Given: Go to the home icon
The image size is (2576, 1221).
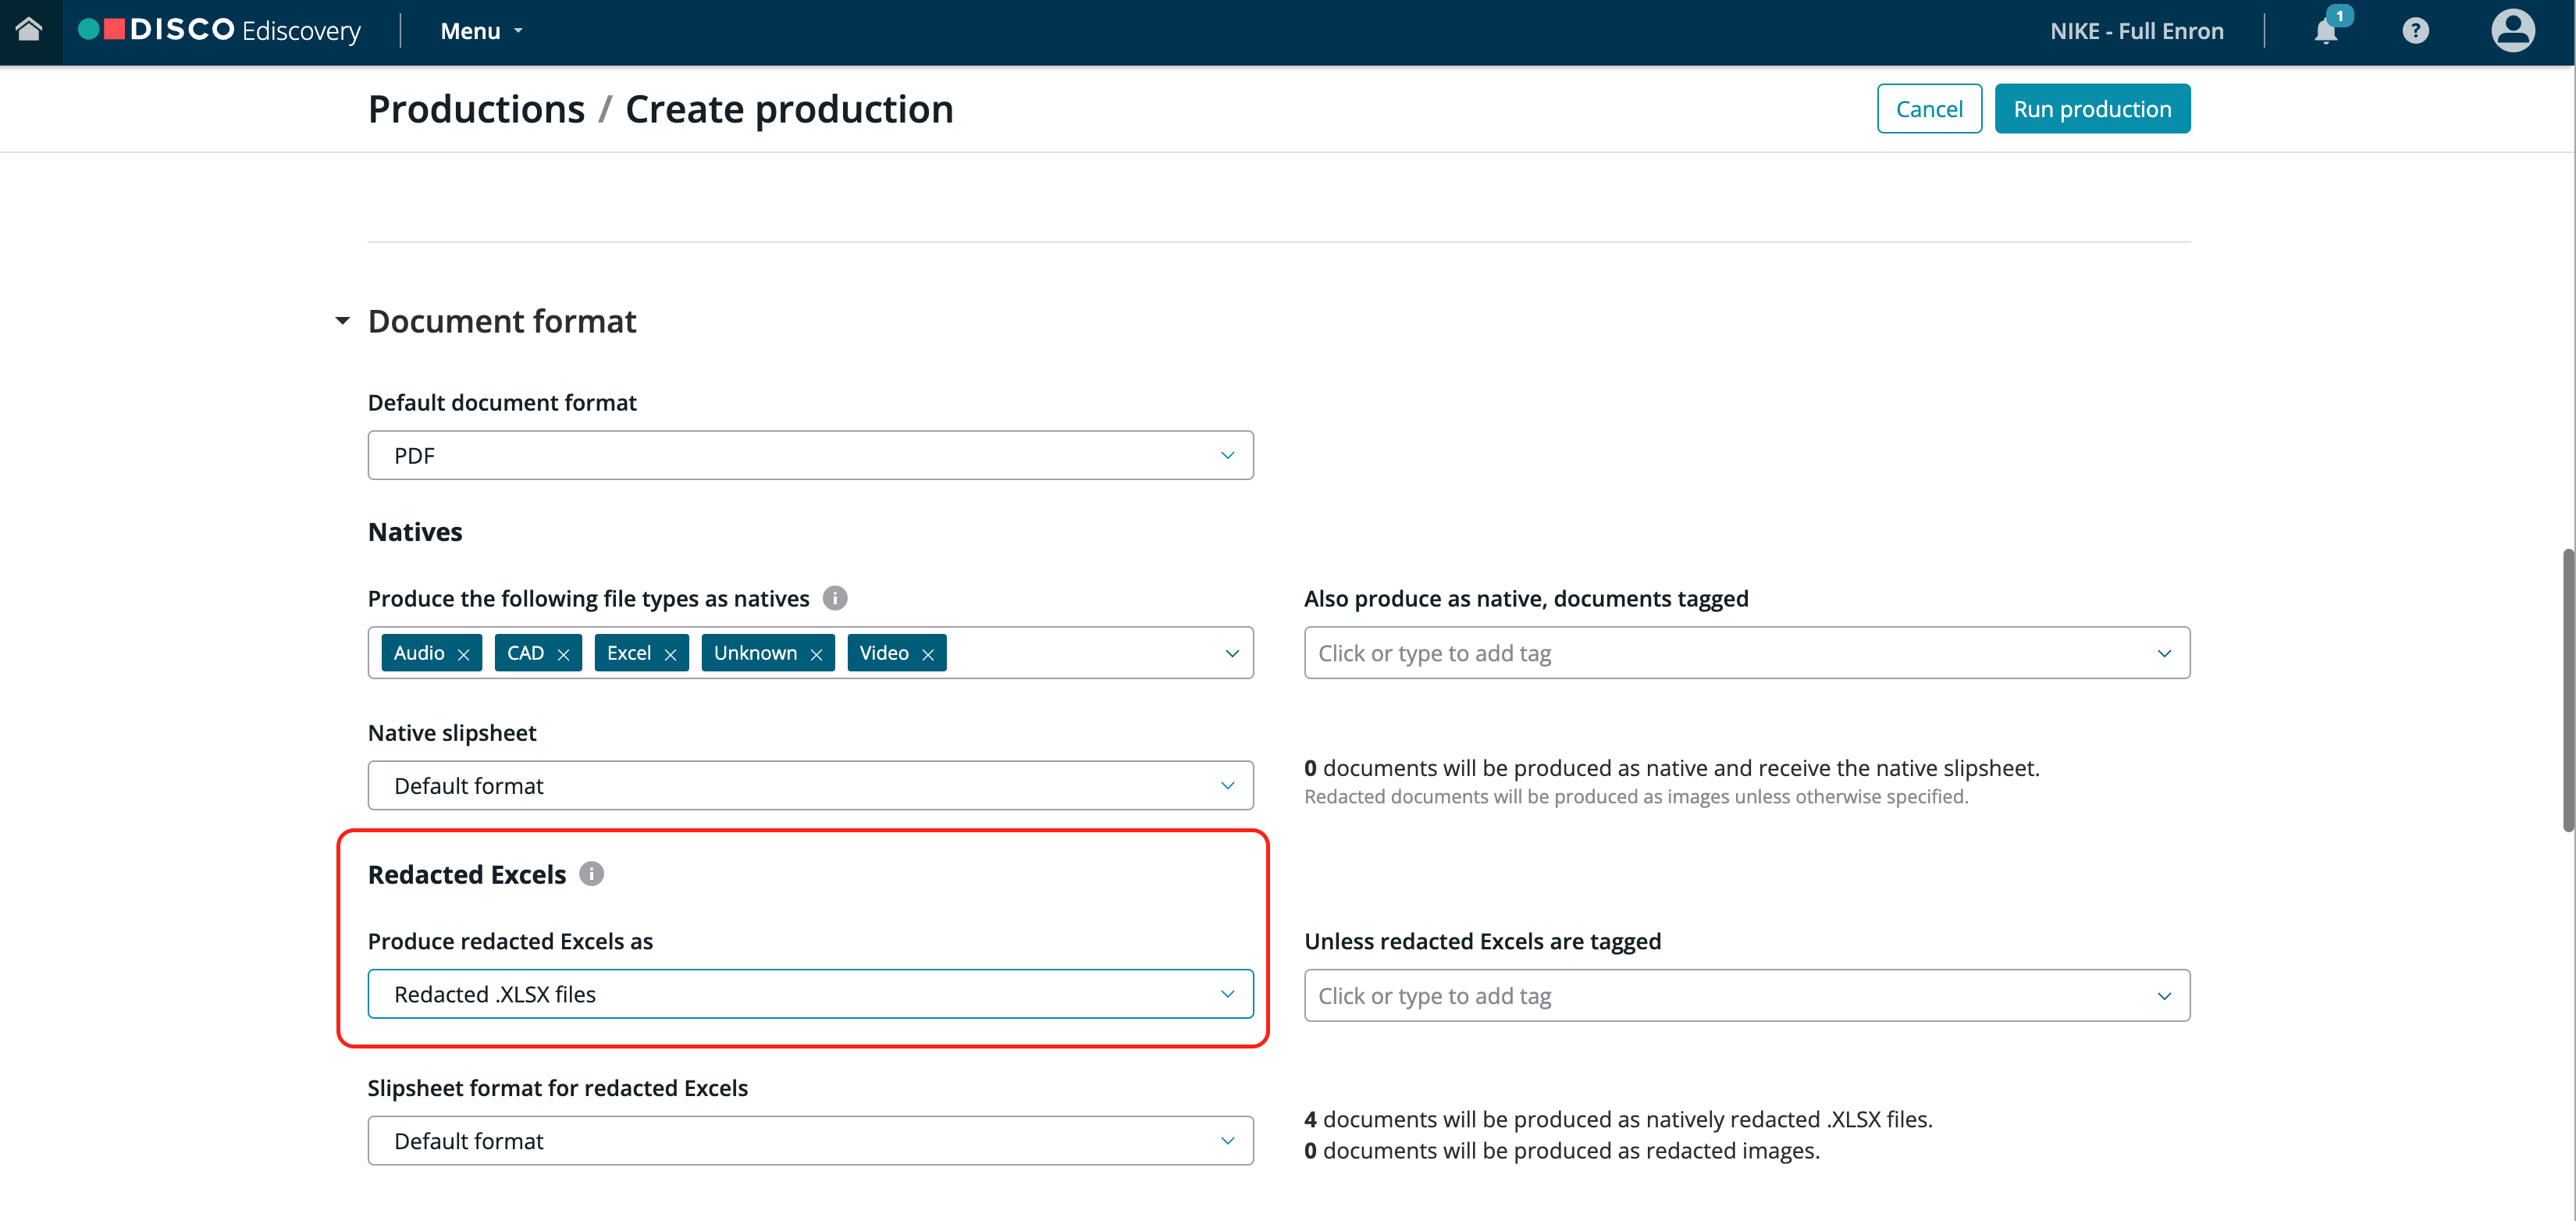Looking at the screenshot, I should [30, 30].
